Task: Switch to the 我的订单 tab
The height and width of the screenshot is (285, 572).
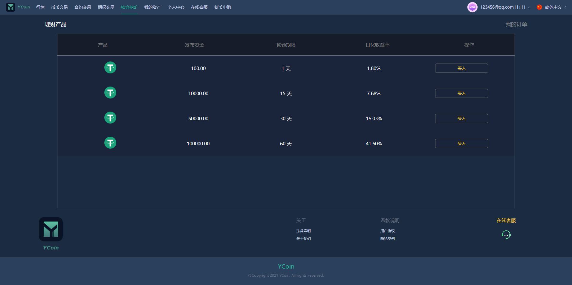Action: click(x=516, y=24)
